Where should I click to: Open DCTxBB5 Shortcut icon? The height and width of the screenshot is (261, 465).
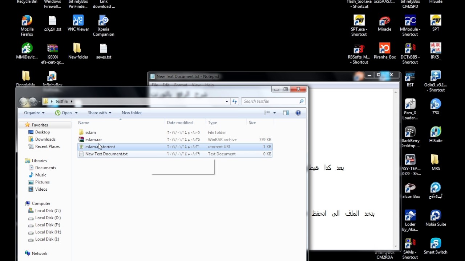tap(410, 54)
